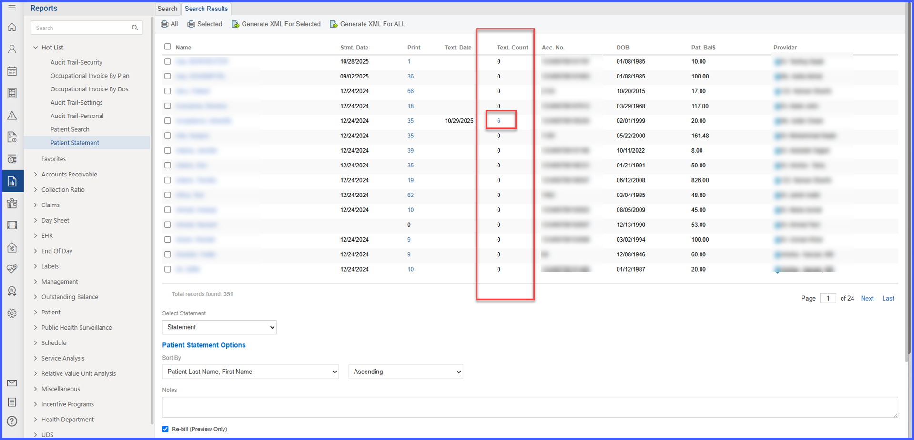Image resolution: width=914 pixels, height=440 pixels.
Task: Select the Search Results tab
Action: [206, 9]
